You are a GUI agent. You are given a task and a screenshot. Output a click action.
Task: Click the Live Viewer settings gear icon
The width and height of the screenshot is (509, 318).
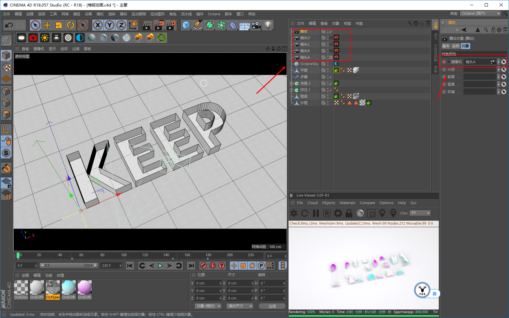[338, 213]
